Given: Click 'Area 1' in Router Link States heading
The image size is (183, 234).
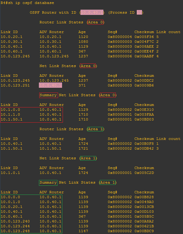Looking at the screenshot, I should (95, 129).
